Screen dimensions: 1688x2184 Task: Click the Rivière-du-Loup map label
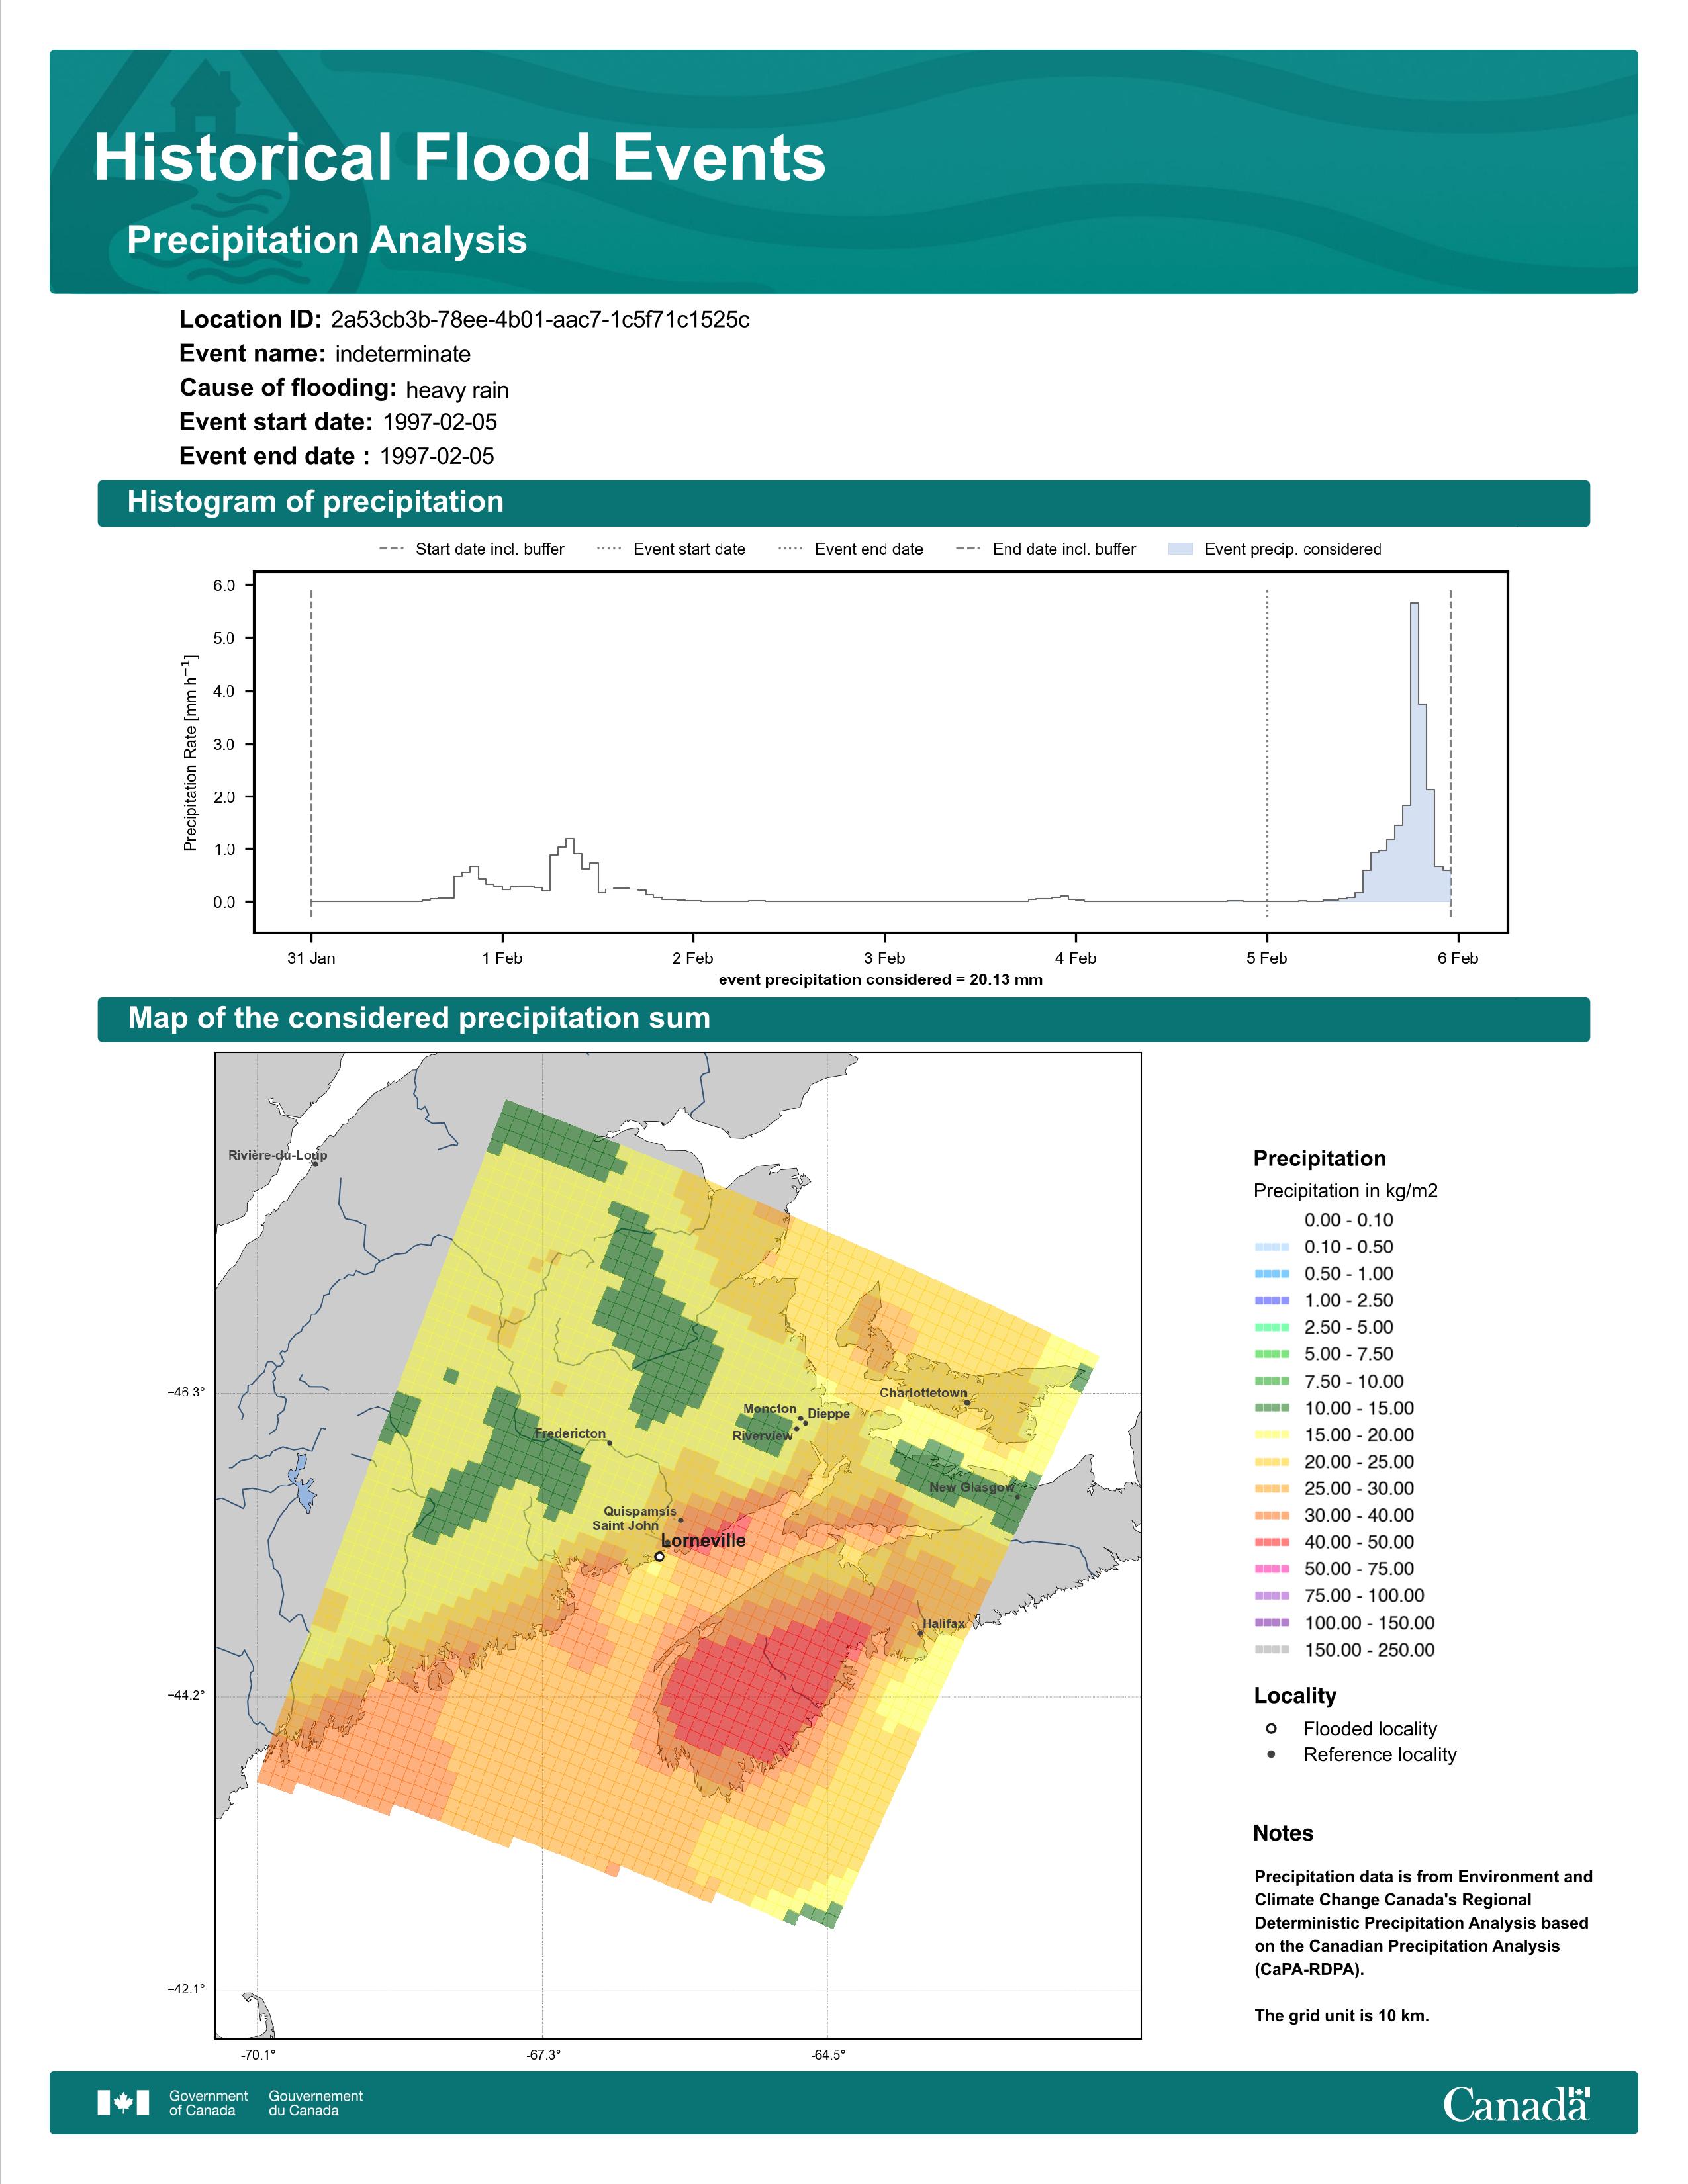(278, 1155)
